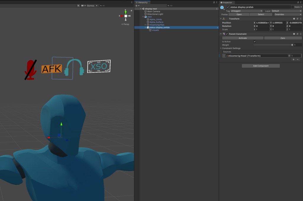Click the prefab cube icon in Inspector header

point(222,8)
